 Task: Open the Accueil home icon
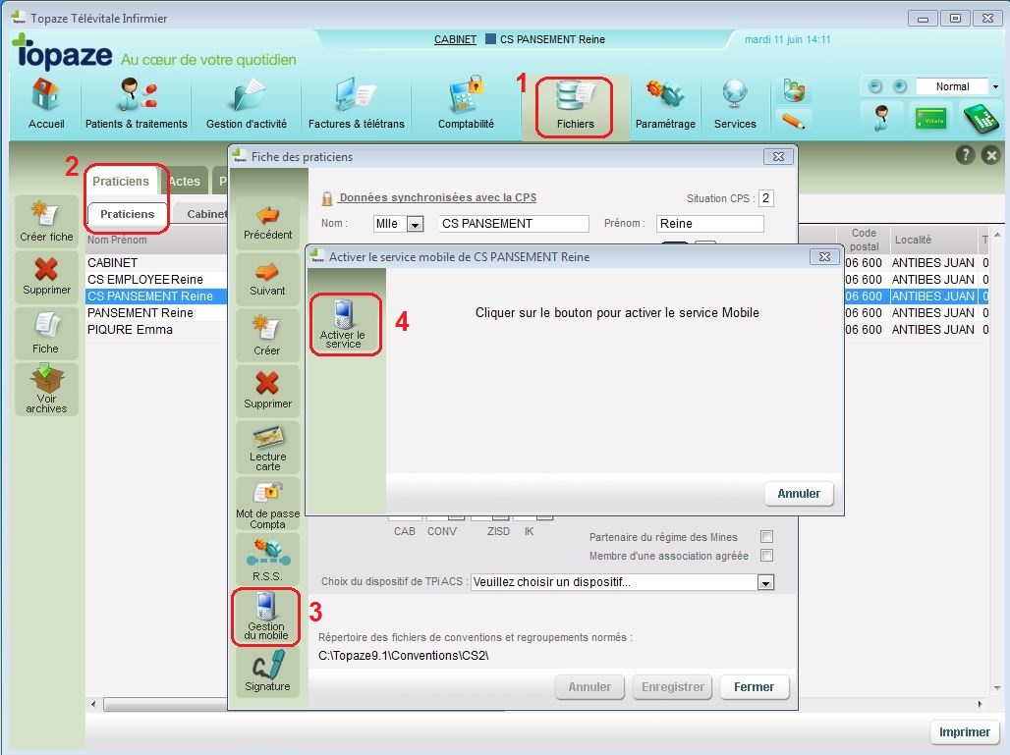[46, 104]
